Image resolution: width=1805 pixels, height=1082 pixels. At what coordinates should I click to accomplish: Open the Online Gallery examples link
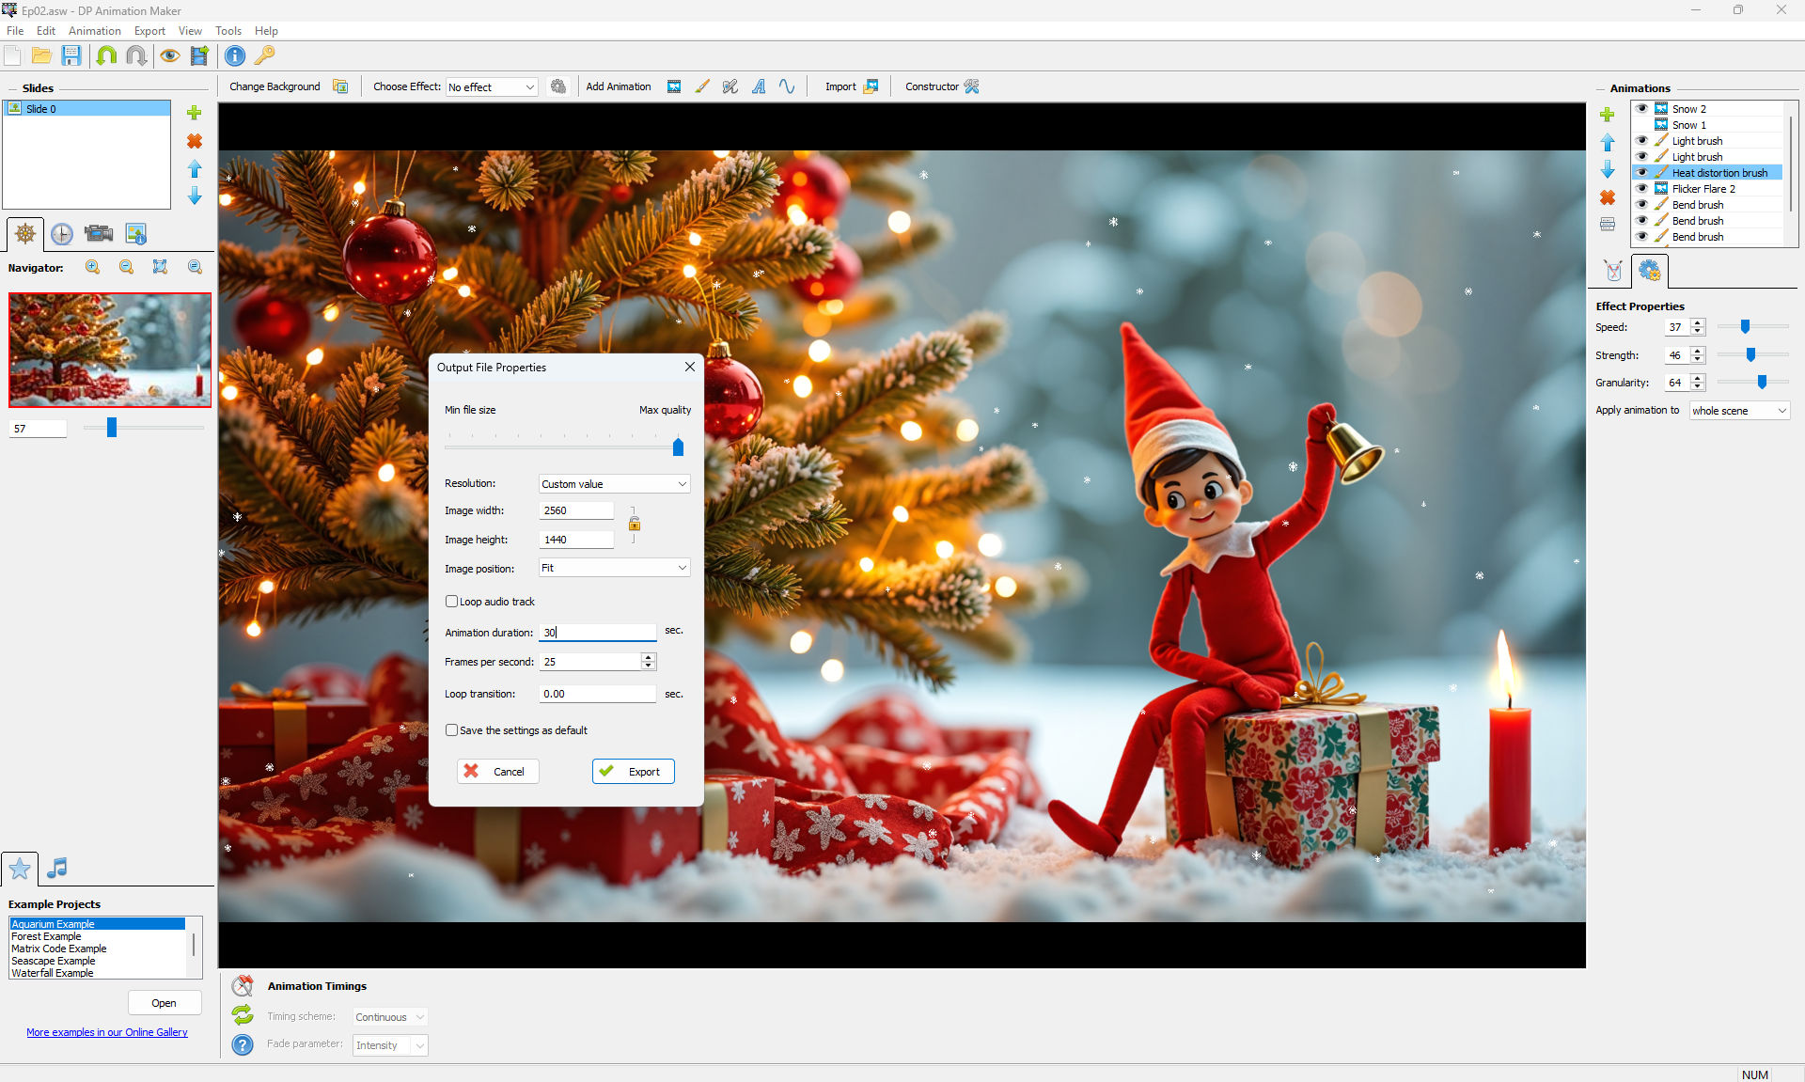click(107, 1032)
